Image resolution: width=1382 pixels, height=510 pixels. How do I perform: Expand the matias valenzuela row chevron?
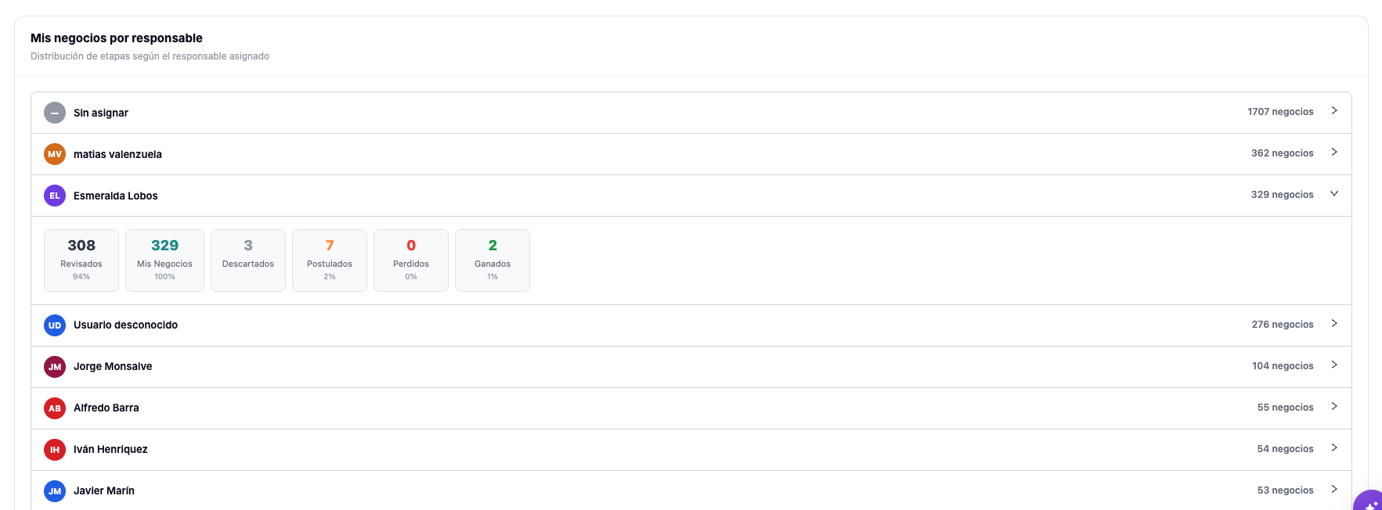coord(1334,153)
